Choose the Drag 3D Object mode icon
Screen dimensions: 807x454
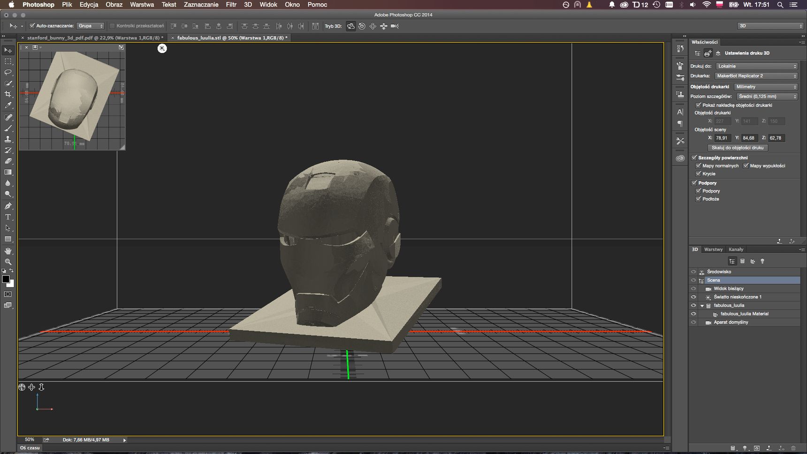pos(373,26)
